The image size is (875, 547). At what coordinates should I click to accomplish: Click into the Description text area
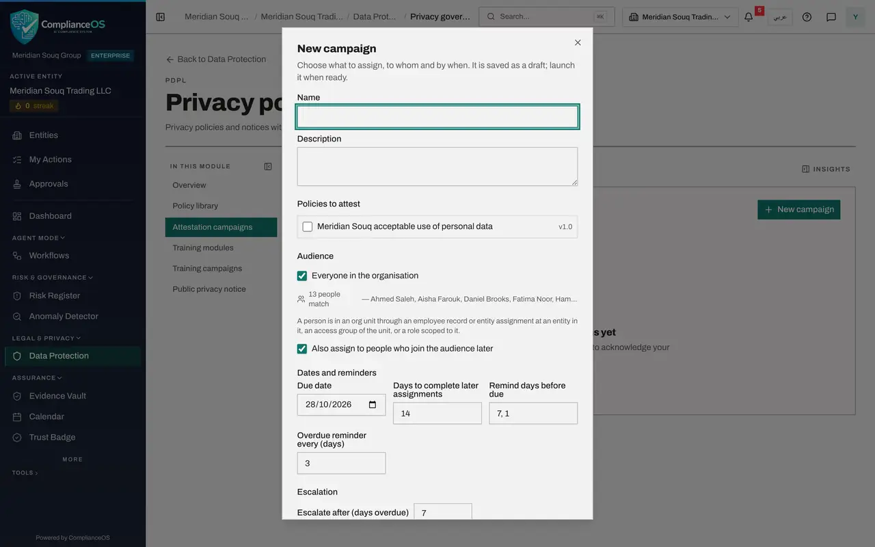pyautogui.click(x=437, y=167)
